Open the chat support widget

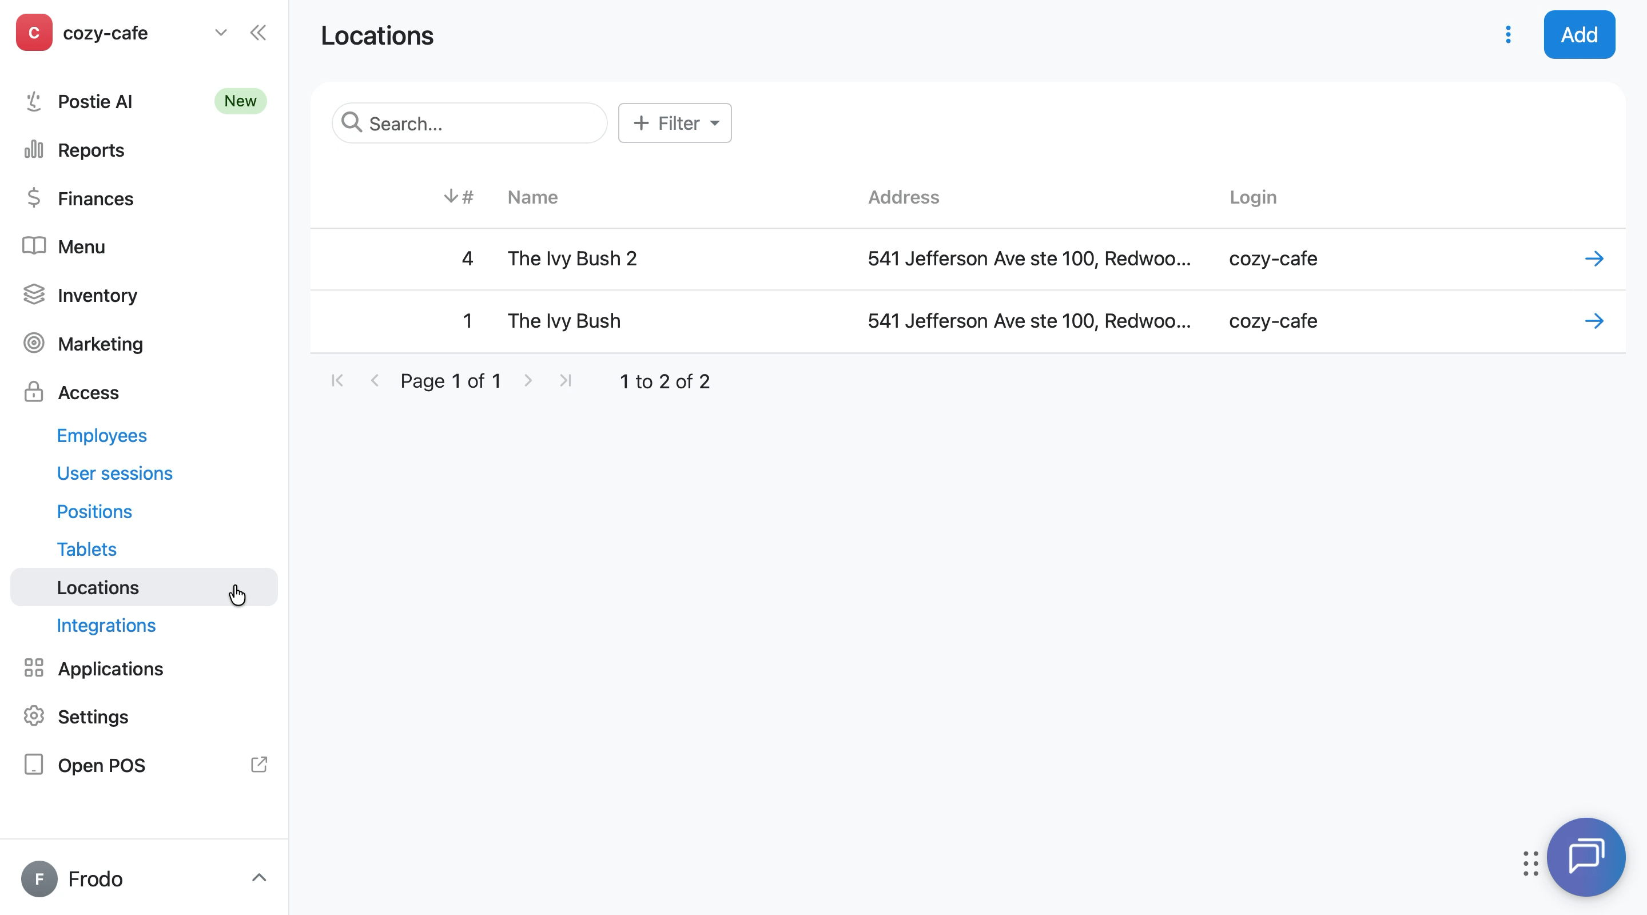(1586, 857)
